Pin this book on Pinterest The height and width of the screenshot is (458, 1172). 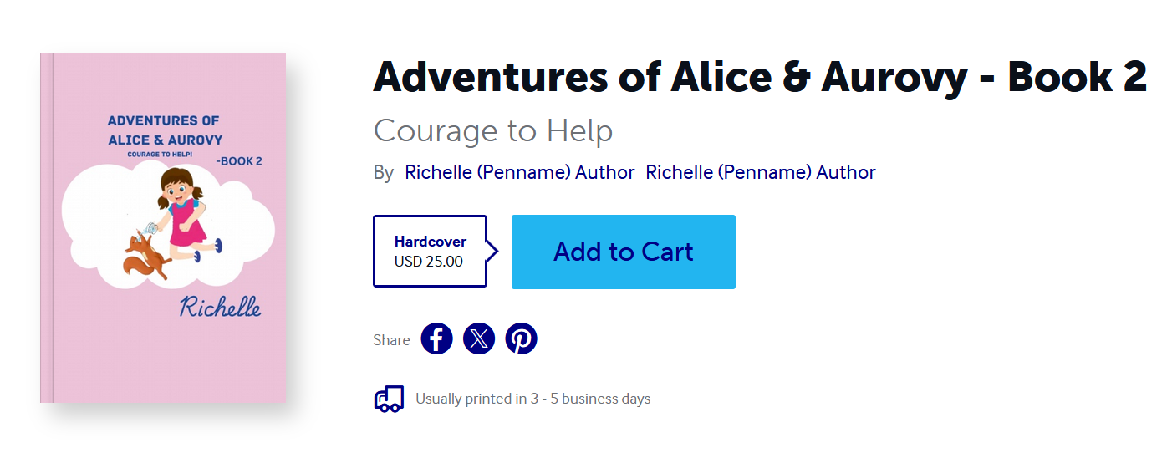pyautogui.click(x=522, y=338)
